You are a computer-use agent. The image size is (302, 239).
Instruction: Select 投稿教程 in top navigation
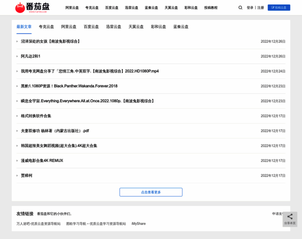(x=211, y=8)
